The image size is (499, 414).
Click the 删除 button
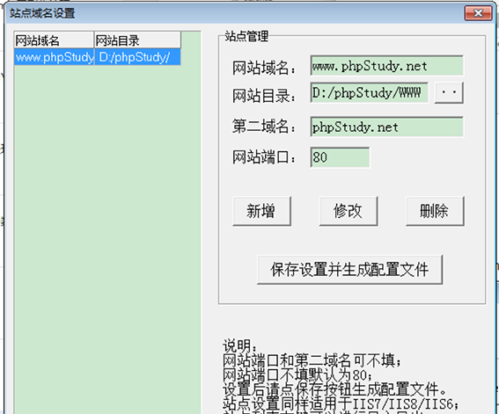pos(435,211)
